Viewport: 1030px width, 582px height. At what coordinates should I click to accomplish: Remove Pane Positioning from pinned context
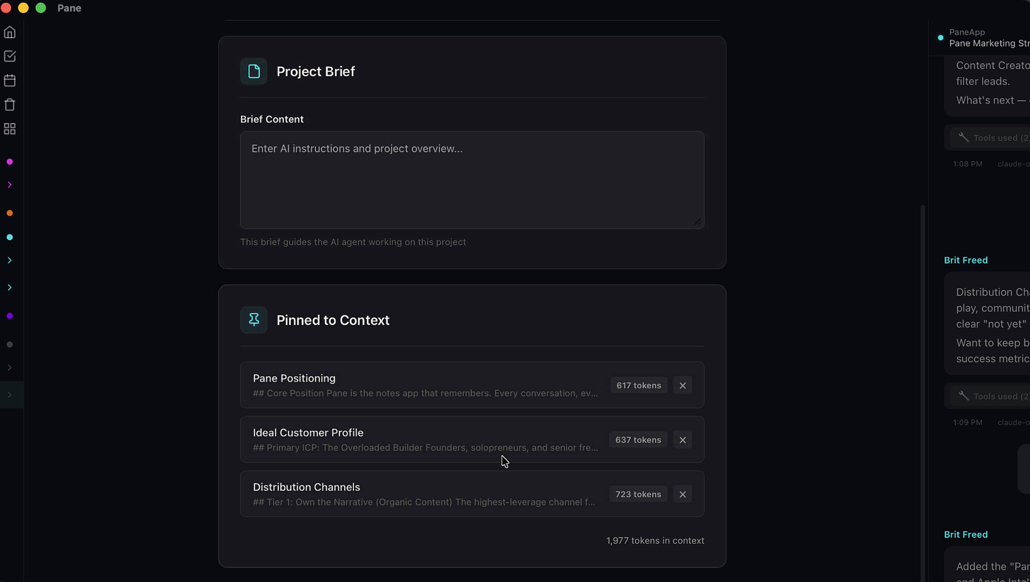pos(683,385)
